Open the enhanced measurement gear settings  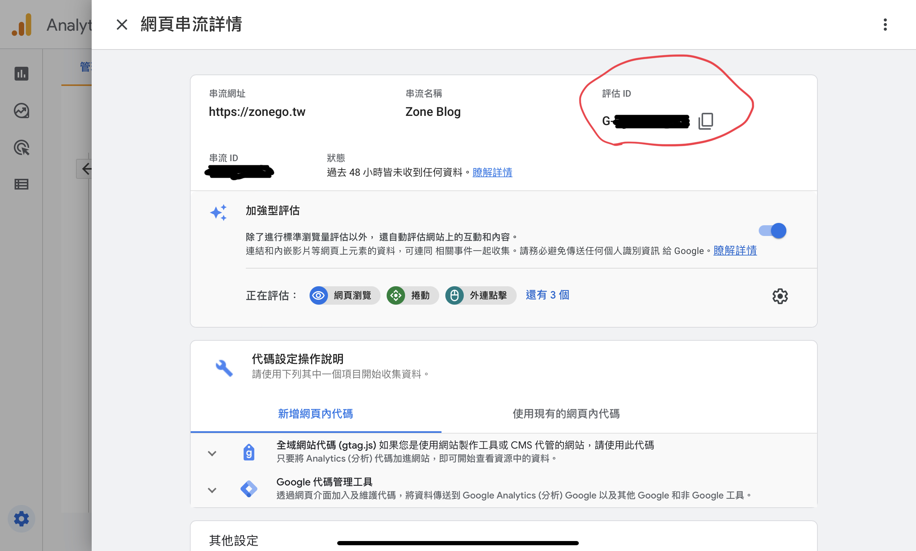780,296
